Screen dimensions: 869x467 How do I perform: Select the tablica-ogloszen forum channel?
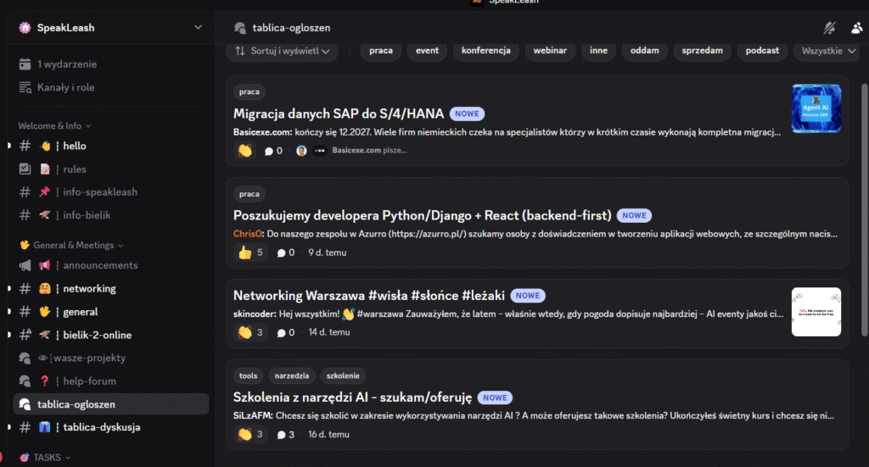[111, 404]
